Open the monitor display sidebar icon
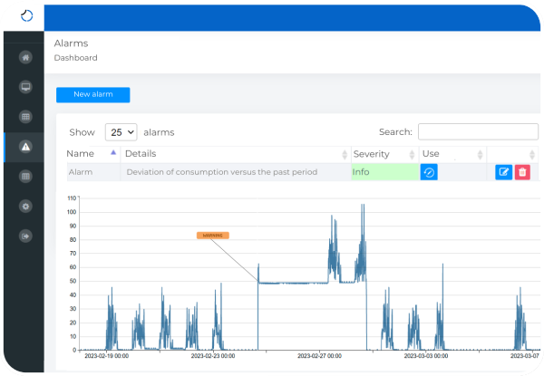Image resolution: width=544 pixels, height=376 pixels. 25,87
